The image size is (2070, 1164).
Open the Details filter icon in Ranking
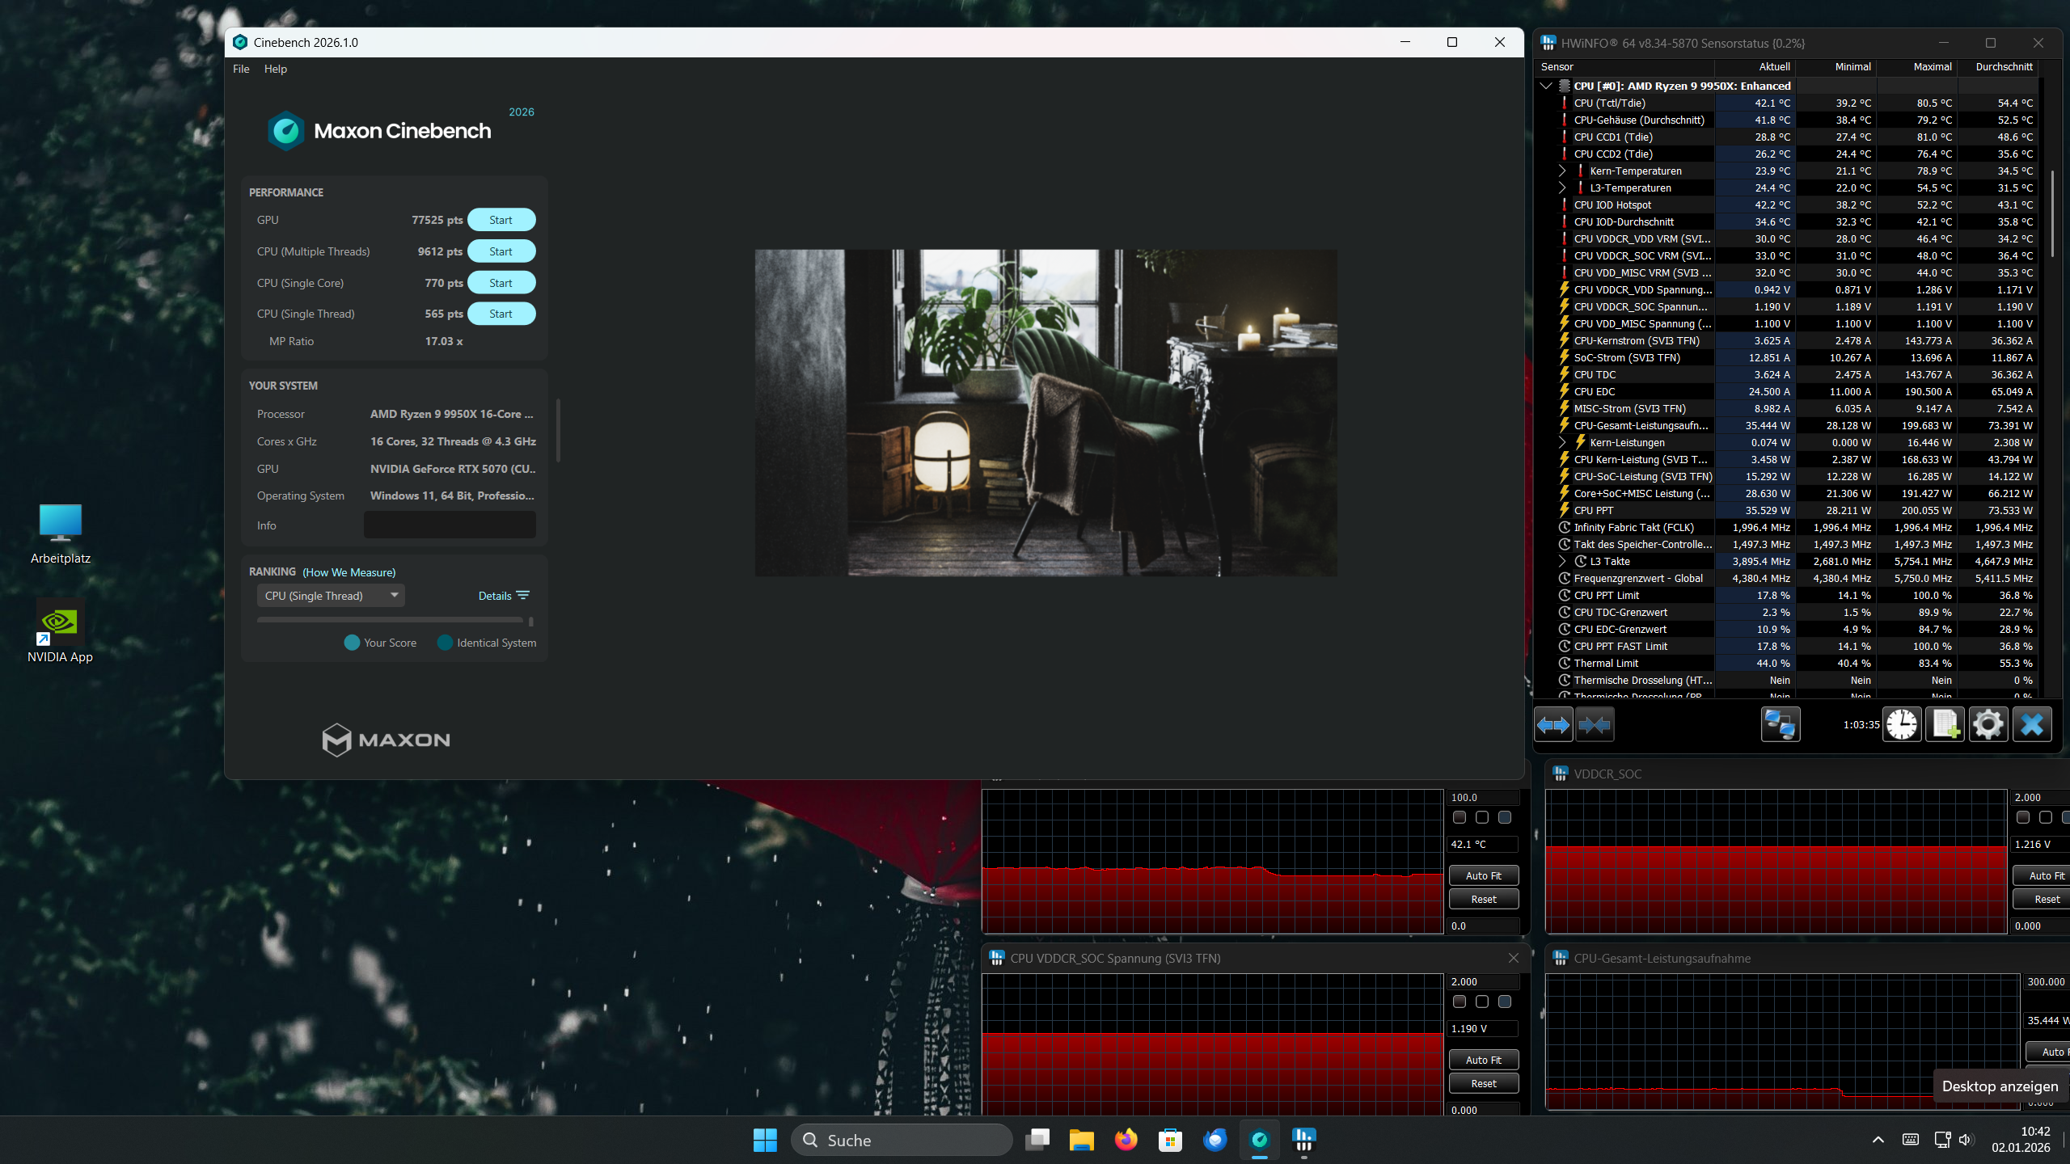pyautogui.click(x=523, y=596)
